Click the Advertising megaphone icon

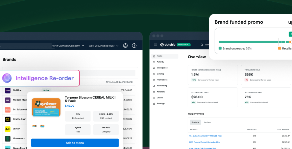click(x=154, y=86)
